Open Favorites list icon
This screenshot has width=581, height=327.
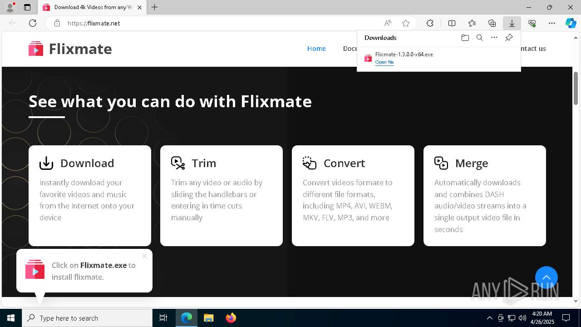(x=472, y=23)
